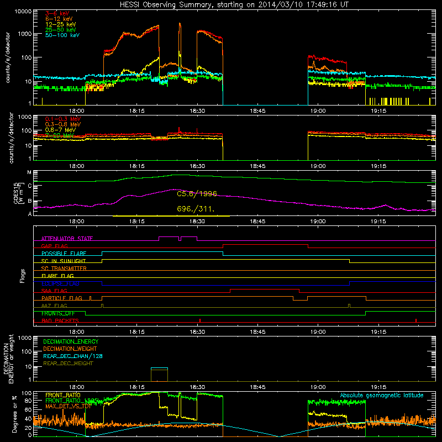Click the 50-100 keV legend label
This screenshot has width=442, height=442.
(x=62, y=35)
